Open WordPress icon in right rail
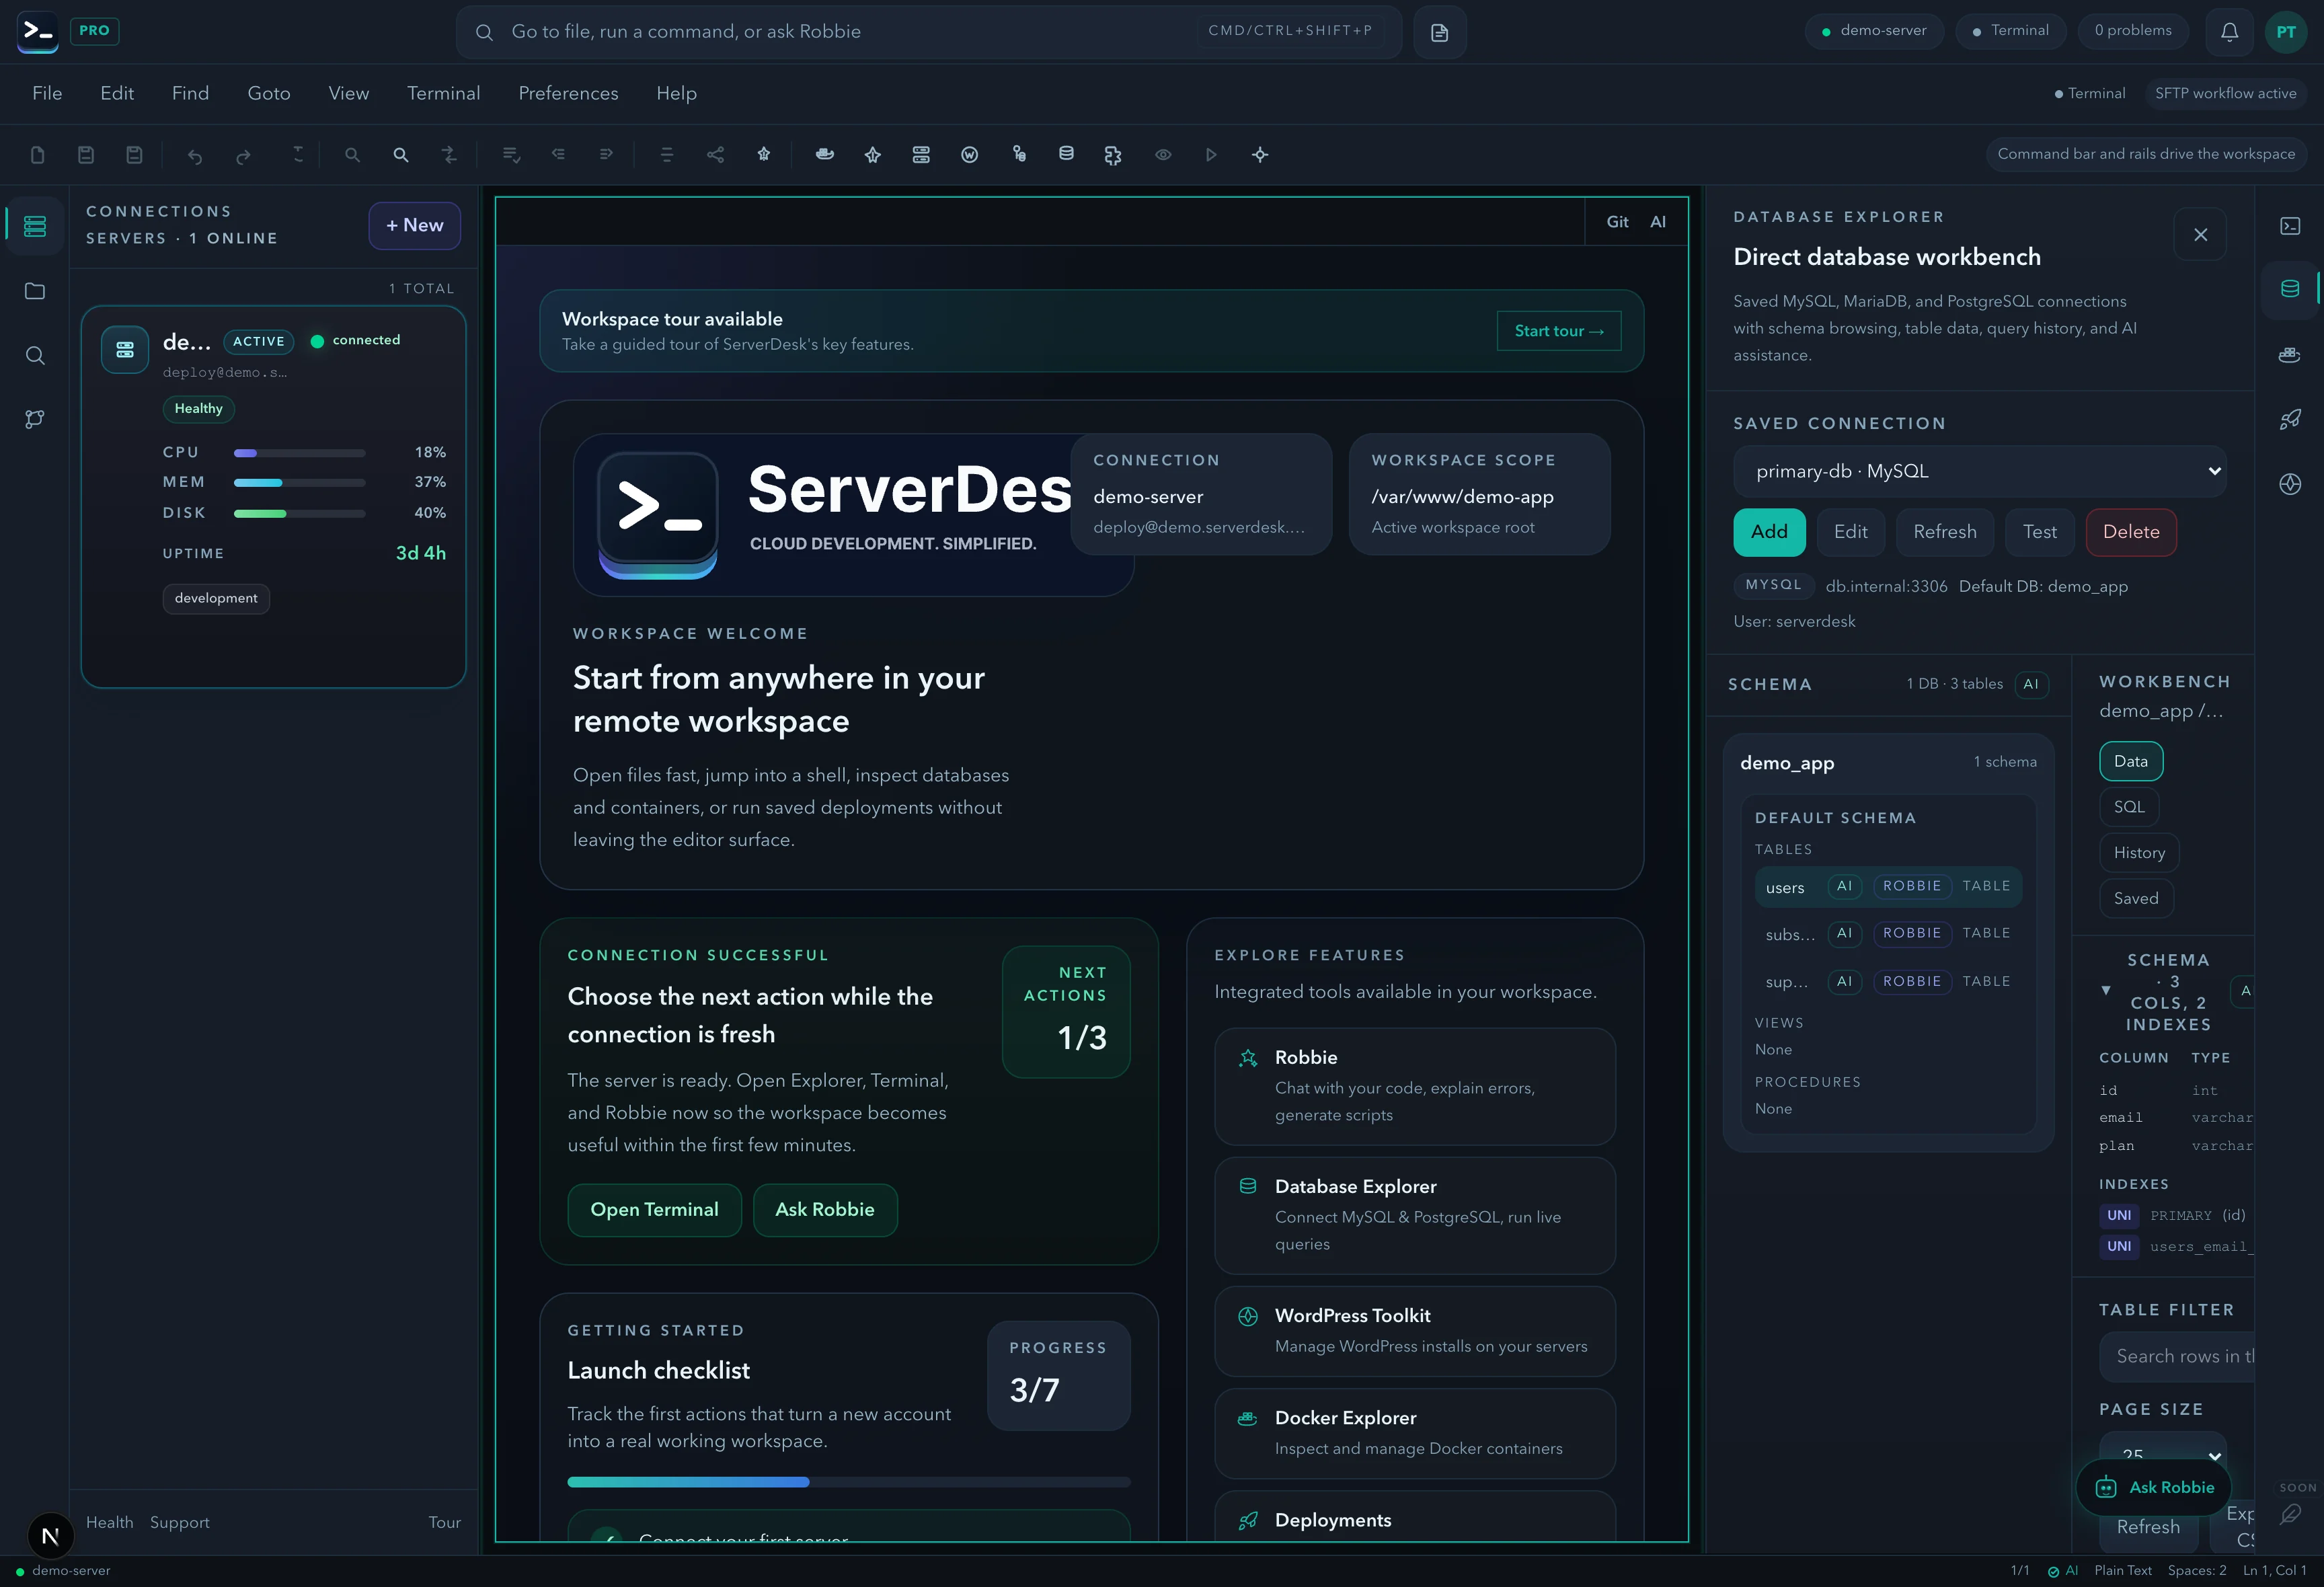The image size is (2324, 1587). [2290, 484]
